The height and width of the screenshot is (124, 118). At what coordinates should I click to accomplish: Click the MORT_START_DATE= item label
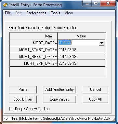(x=34, y=50)
